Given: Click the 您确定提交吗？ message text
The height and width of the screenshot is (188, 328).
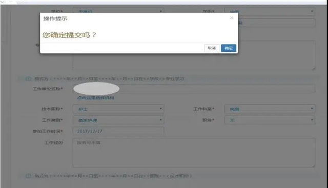Looking at the screenshot, I should click(69, 35).
